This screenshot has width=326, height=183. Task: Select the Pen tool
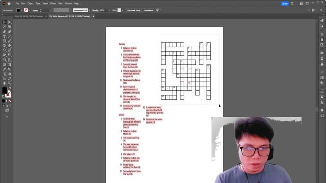tap(4, 32)
